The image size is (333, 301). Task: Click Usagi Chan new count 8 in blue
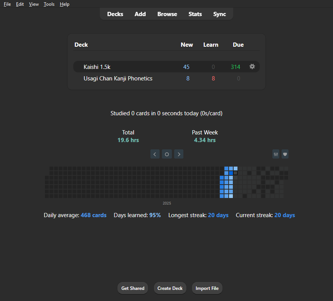click(188, 79)
